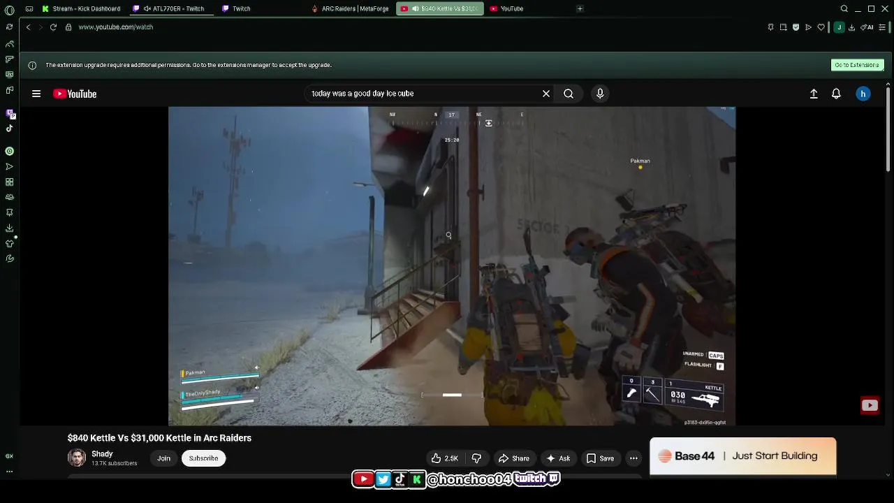
Task: Open the workspaces icon left of tabs
Action: click(x=29, y=8)
